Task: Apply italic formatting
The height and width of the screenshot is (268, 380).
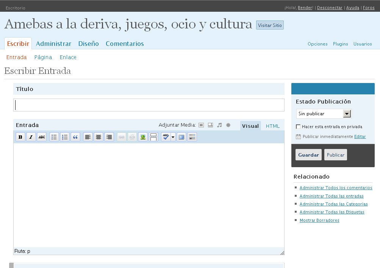Action: pos(31,137)
